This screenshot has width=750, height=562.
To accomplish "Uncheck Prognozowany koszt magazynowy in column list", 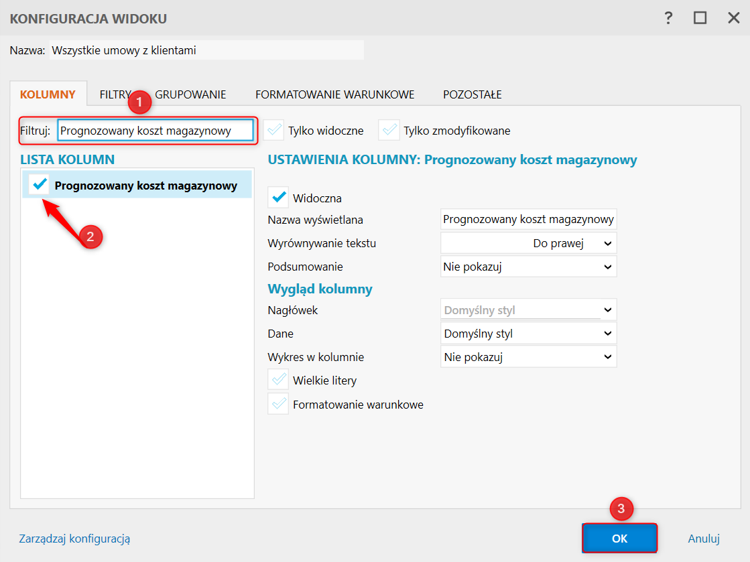I will 40,185.
